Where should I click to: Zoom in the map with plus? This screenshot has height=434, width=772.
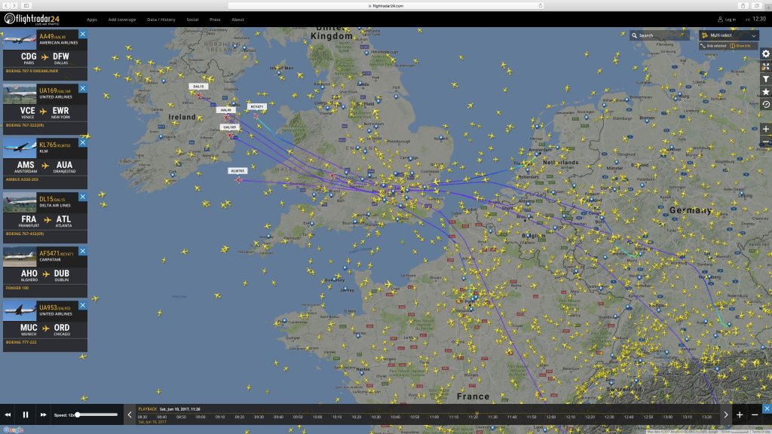766,129
